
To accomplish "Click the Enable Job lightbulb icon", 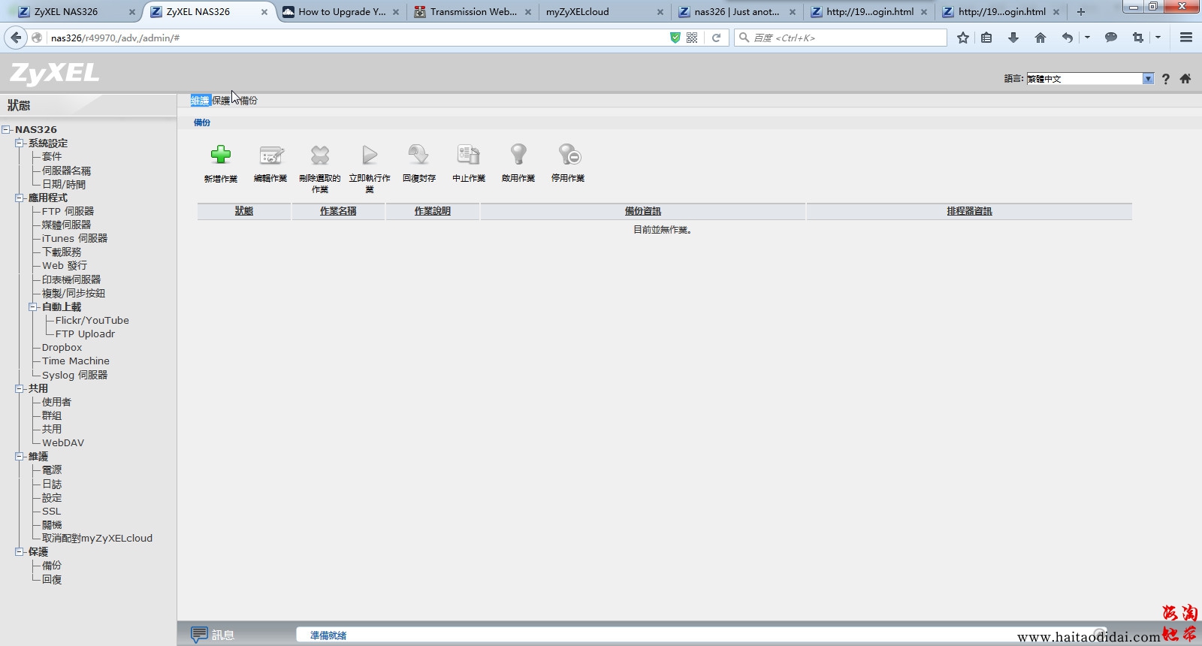I will pos(518,155).
